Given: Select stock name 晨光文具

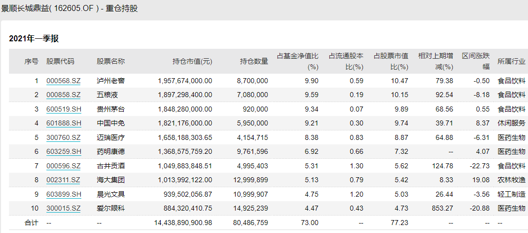Looking at the screenshot, I should 111,194.
